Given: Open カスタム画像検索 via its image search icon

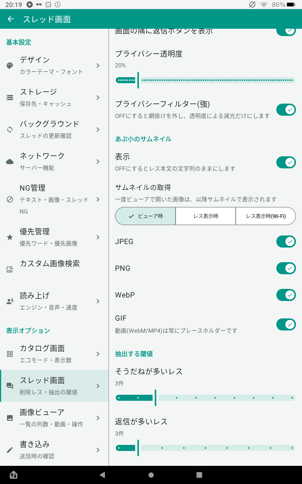Looking at the screenshot, I should click(10, 269).
